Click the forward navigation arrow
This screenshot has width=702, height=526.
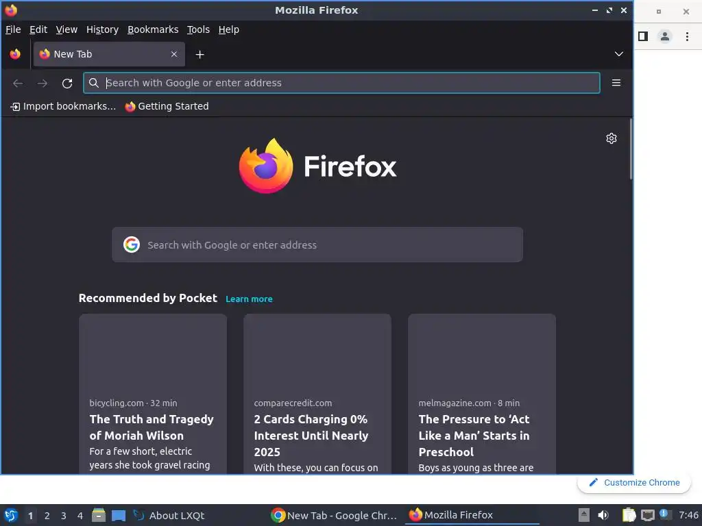42,83
